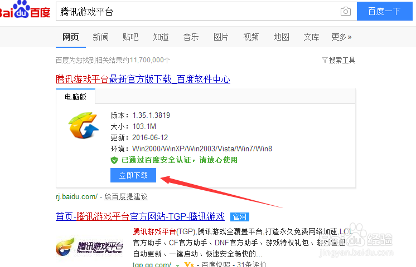Image resolution: width=416 pixels, height=267 pixels.
Task: Open the rj.baidu.com/ link
Action: point(76,196)
